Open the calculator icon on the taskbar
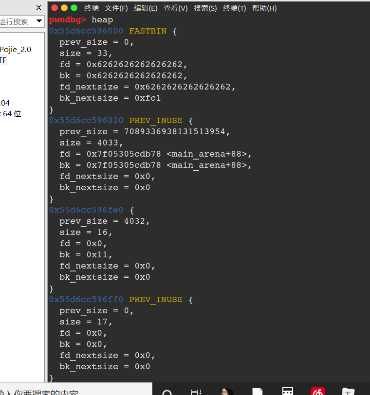The width and height of the screenshot is (370, 395). (x=288, y=392)
